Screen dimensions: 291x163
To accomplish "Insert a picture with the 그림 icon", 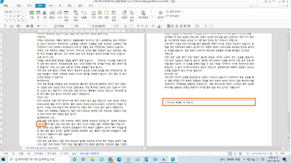I will click(32, 15).
